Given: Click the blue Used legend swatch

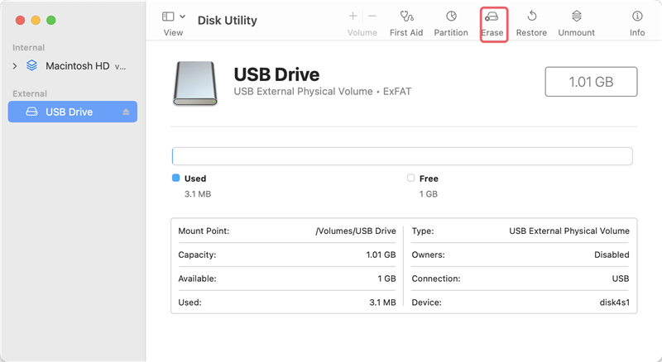Looking at the screenshot, I should pos(175,178).
